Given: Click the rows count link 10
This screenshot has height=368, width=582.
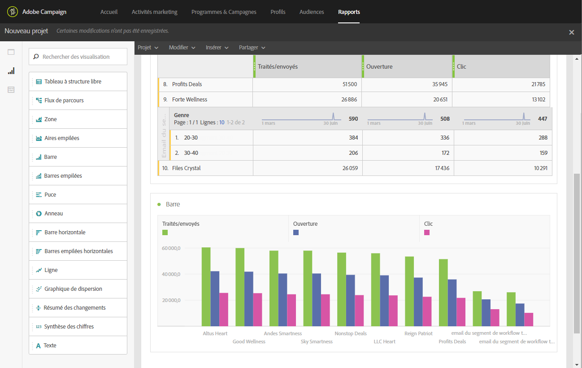Looking at the screenshot, I should click(222, 123).
